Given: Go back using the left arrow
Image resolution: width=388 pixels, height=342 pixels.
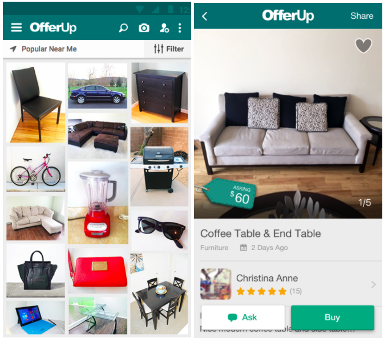Looking at the screenshot, I should coord(204,17).
